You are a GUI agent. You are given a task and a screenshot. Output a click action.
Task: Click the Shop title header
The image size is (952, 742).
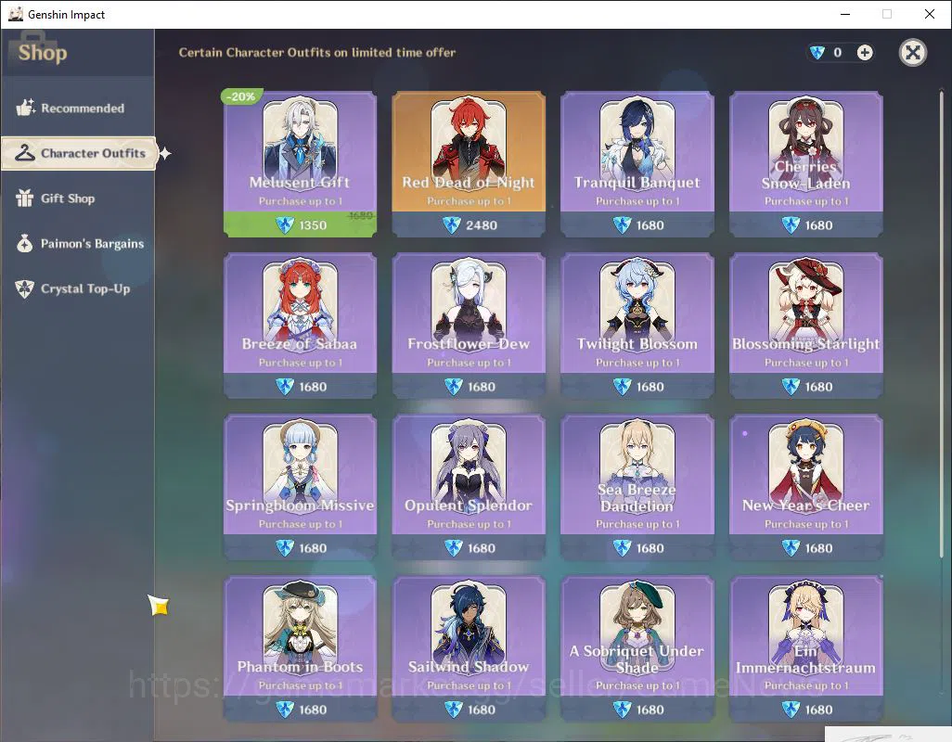point(43,53)
